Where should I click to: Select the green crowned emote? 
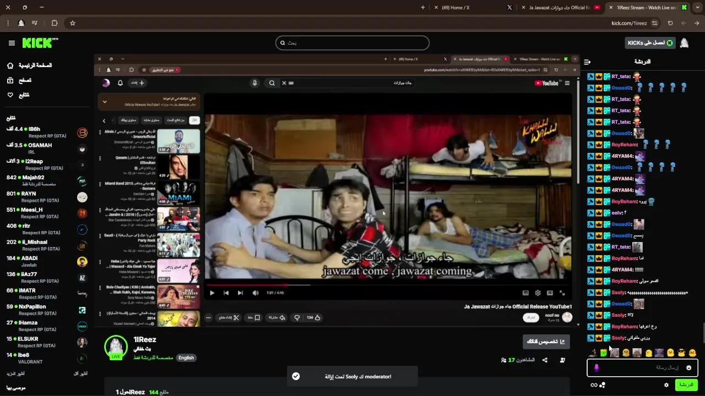604,353
